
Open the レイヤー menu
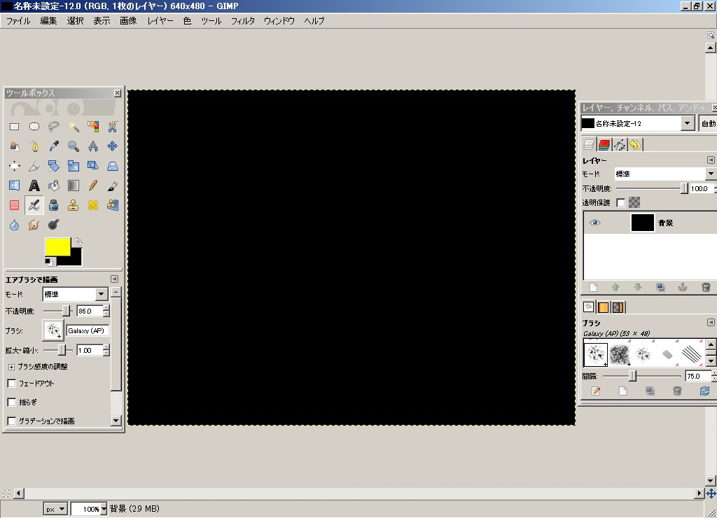pyautogui.click(x=160, y=20)
